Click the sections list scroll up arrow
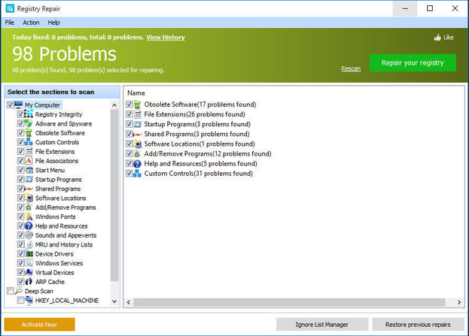The image size is (469, 336). tap(114, 105)
